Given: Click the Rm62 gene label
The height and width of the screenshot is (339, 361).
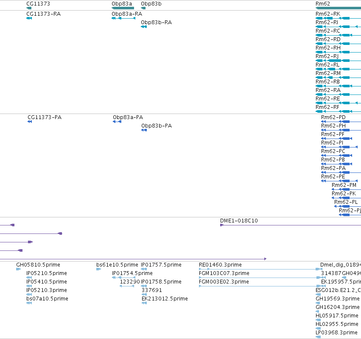Looking at the screenshot, I should click(x=322, y=4).
